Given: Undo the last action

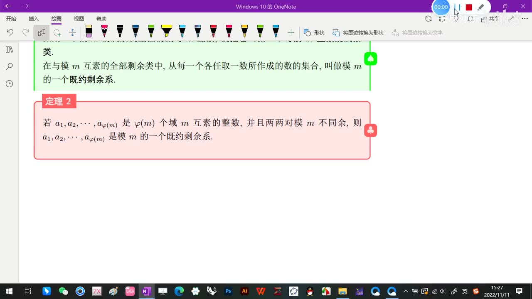Looking at the screenshot, I should (10, 32).
